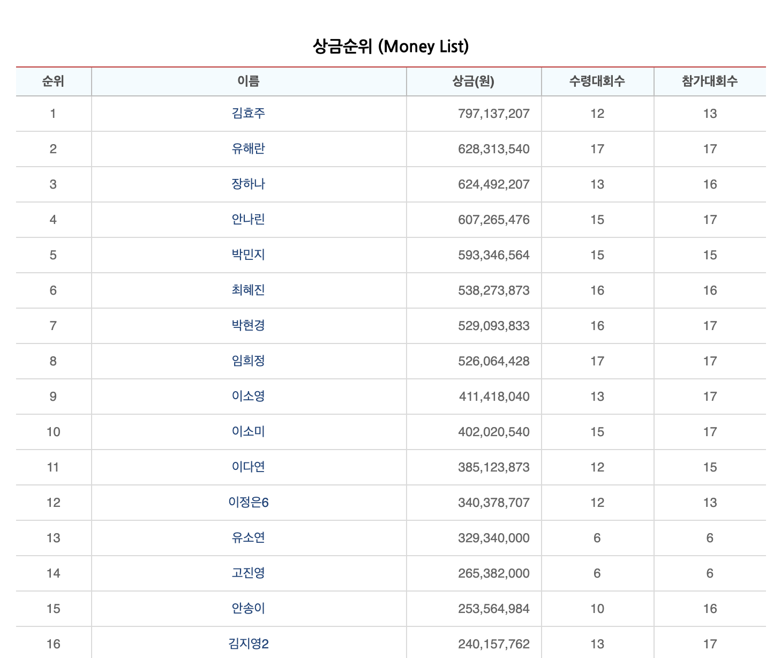Click rank number 12 in 순위 column

[x=54, y=503]
